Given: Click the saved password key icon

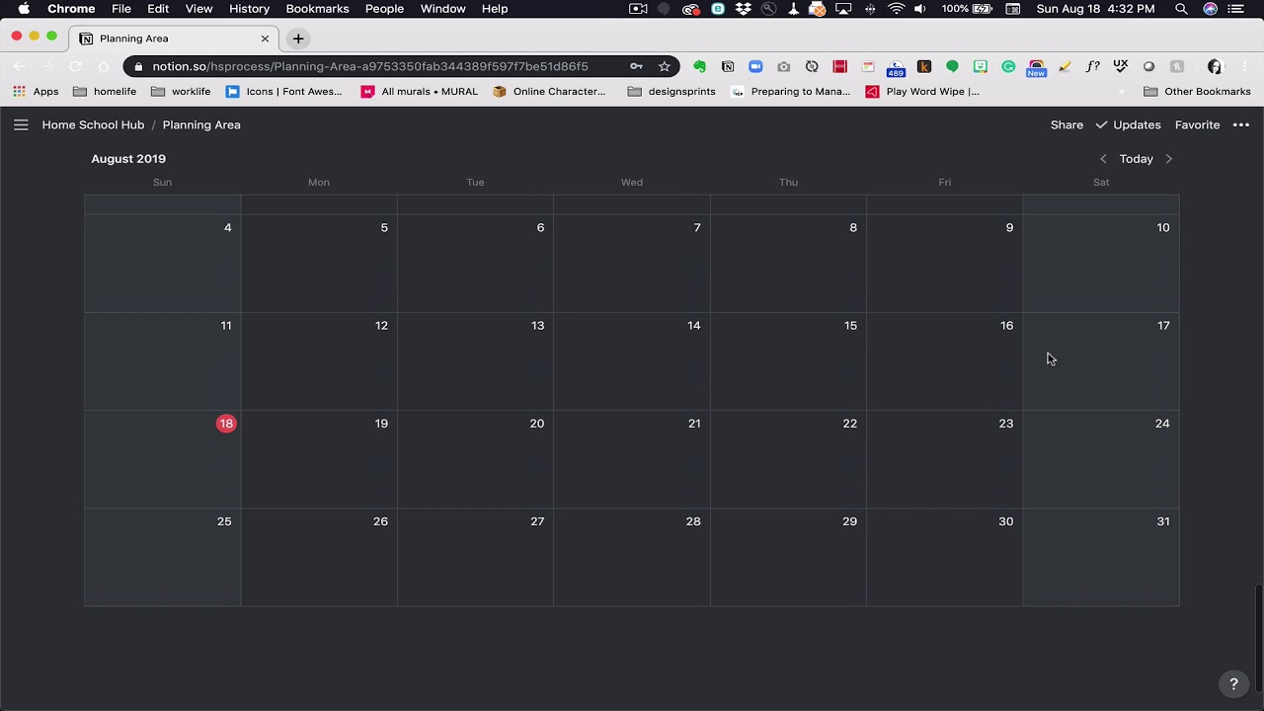Looking at the screenshot, I should coord(636,66).
